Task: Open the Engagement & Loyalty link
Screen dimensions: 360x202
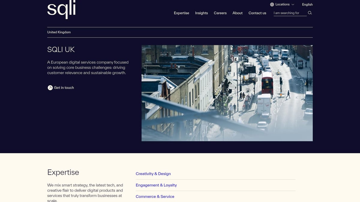Action: click(156, 185)
